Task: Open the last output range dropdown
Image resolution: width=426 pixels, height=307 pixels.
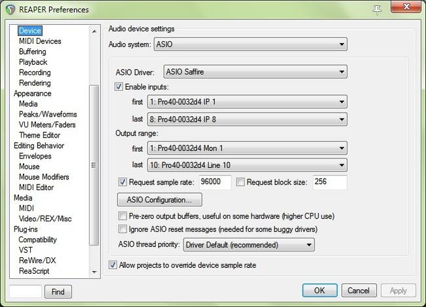Action: [x=246, y=165]
